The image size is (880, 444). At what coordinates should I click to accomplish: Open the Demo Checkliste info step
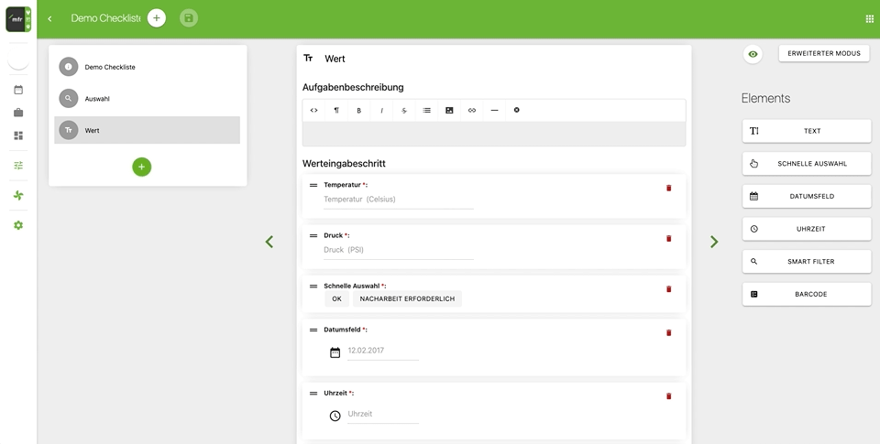147,67
